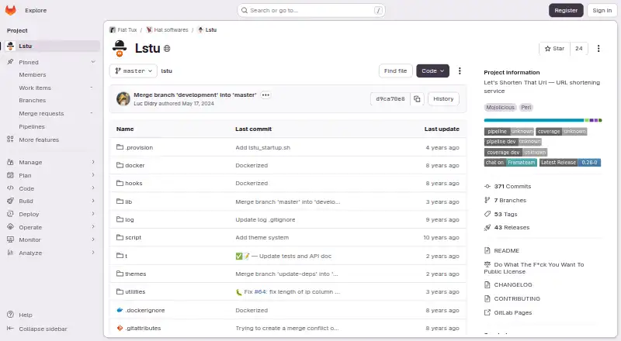Open the repository actions kebab beside Code
Viewport: 621px width, 341px height.
[460, 71]
